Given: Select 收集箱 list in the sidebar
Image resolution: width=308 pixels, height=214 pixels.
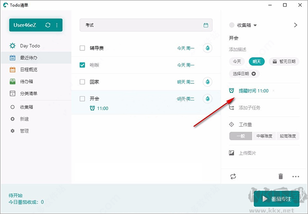Looking at the screenshot, I should [27, 107].
